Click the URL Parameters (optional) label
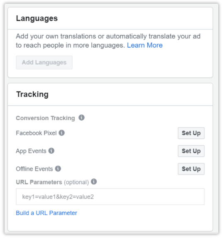Image resolution: width=222 pixels, height=239 pixels. (x=52, y=182)
